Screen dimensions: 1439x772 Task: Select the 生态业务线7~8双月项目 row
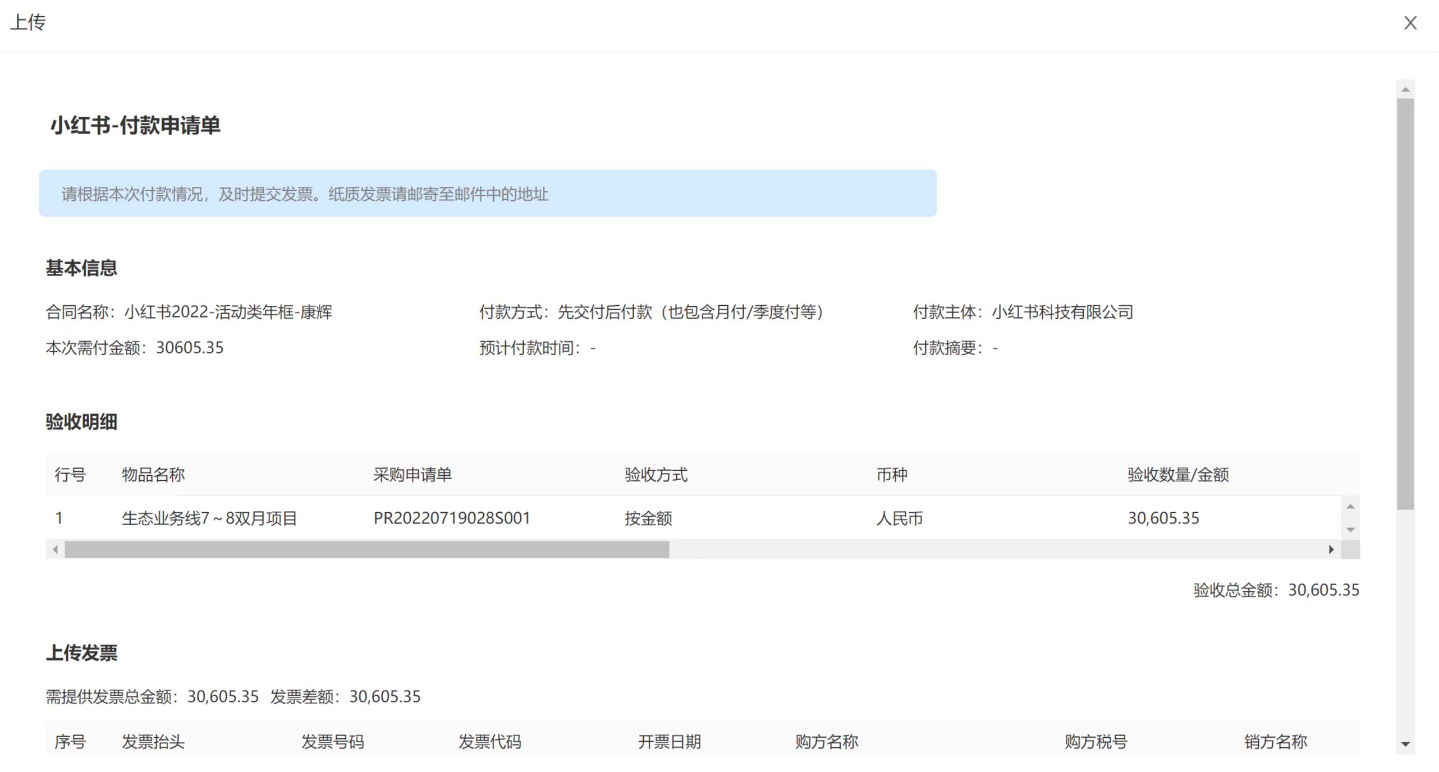(x=209, y=518)
